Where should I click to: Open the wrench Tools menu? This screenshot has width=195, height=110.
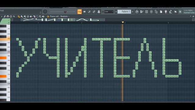point(5,16)
